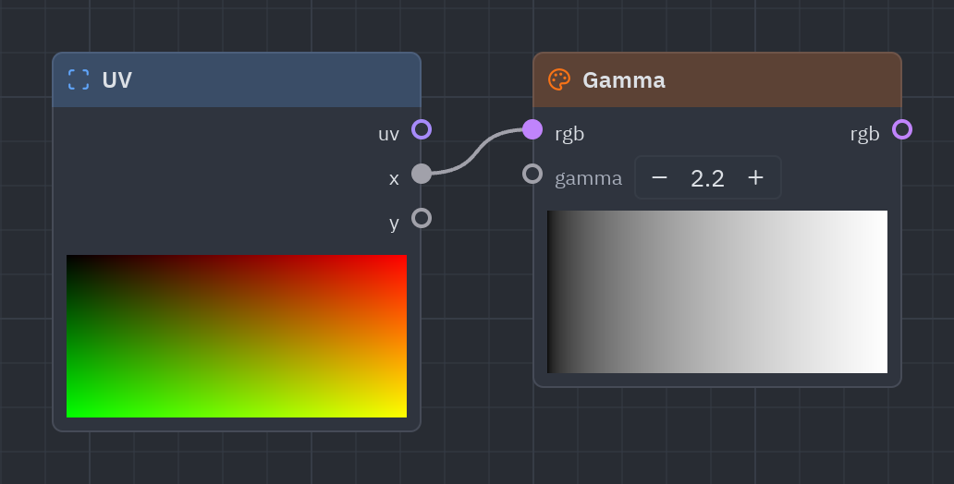The image size is (954, 484).
Task: Click the uv output socket
Action: coord(422,129)
